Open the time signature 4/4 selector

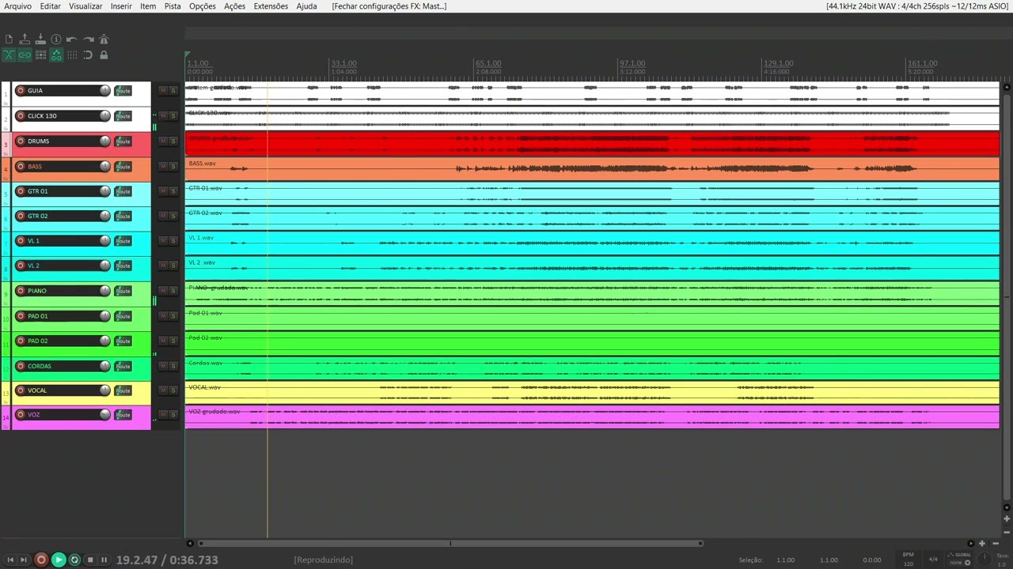[x=933, y=560]
